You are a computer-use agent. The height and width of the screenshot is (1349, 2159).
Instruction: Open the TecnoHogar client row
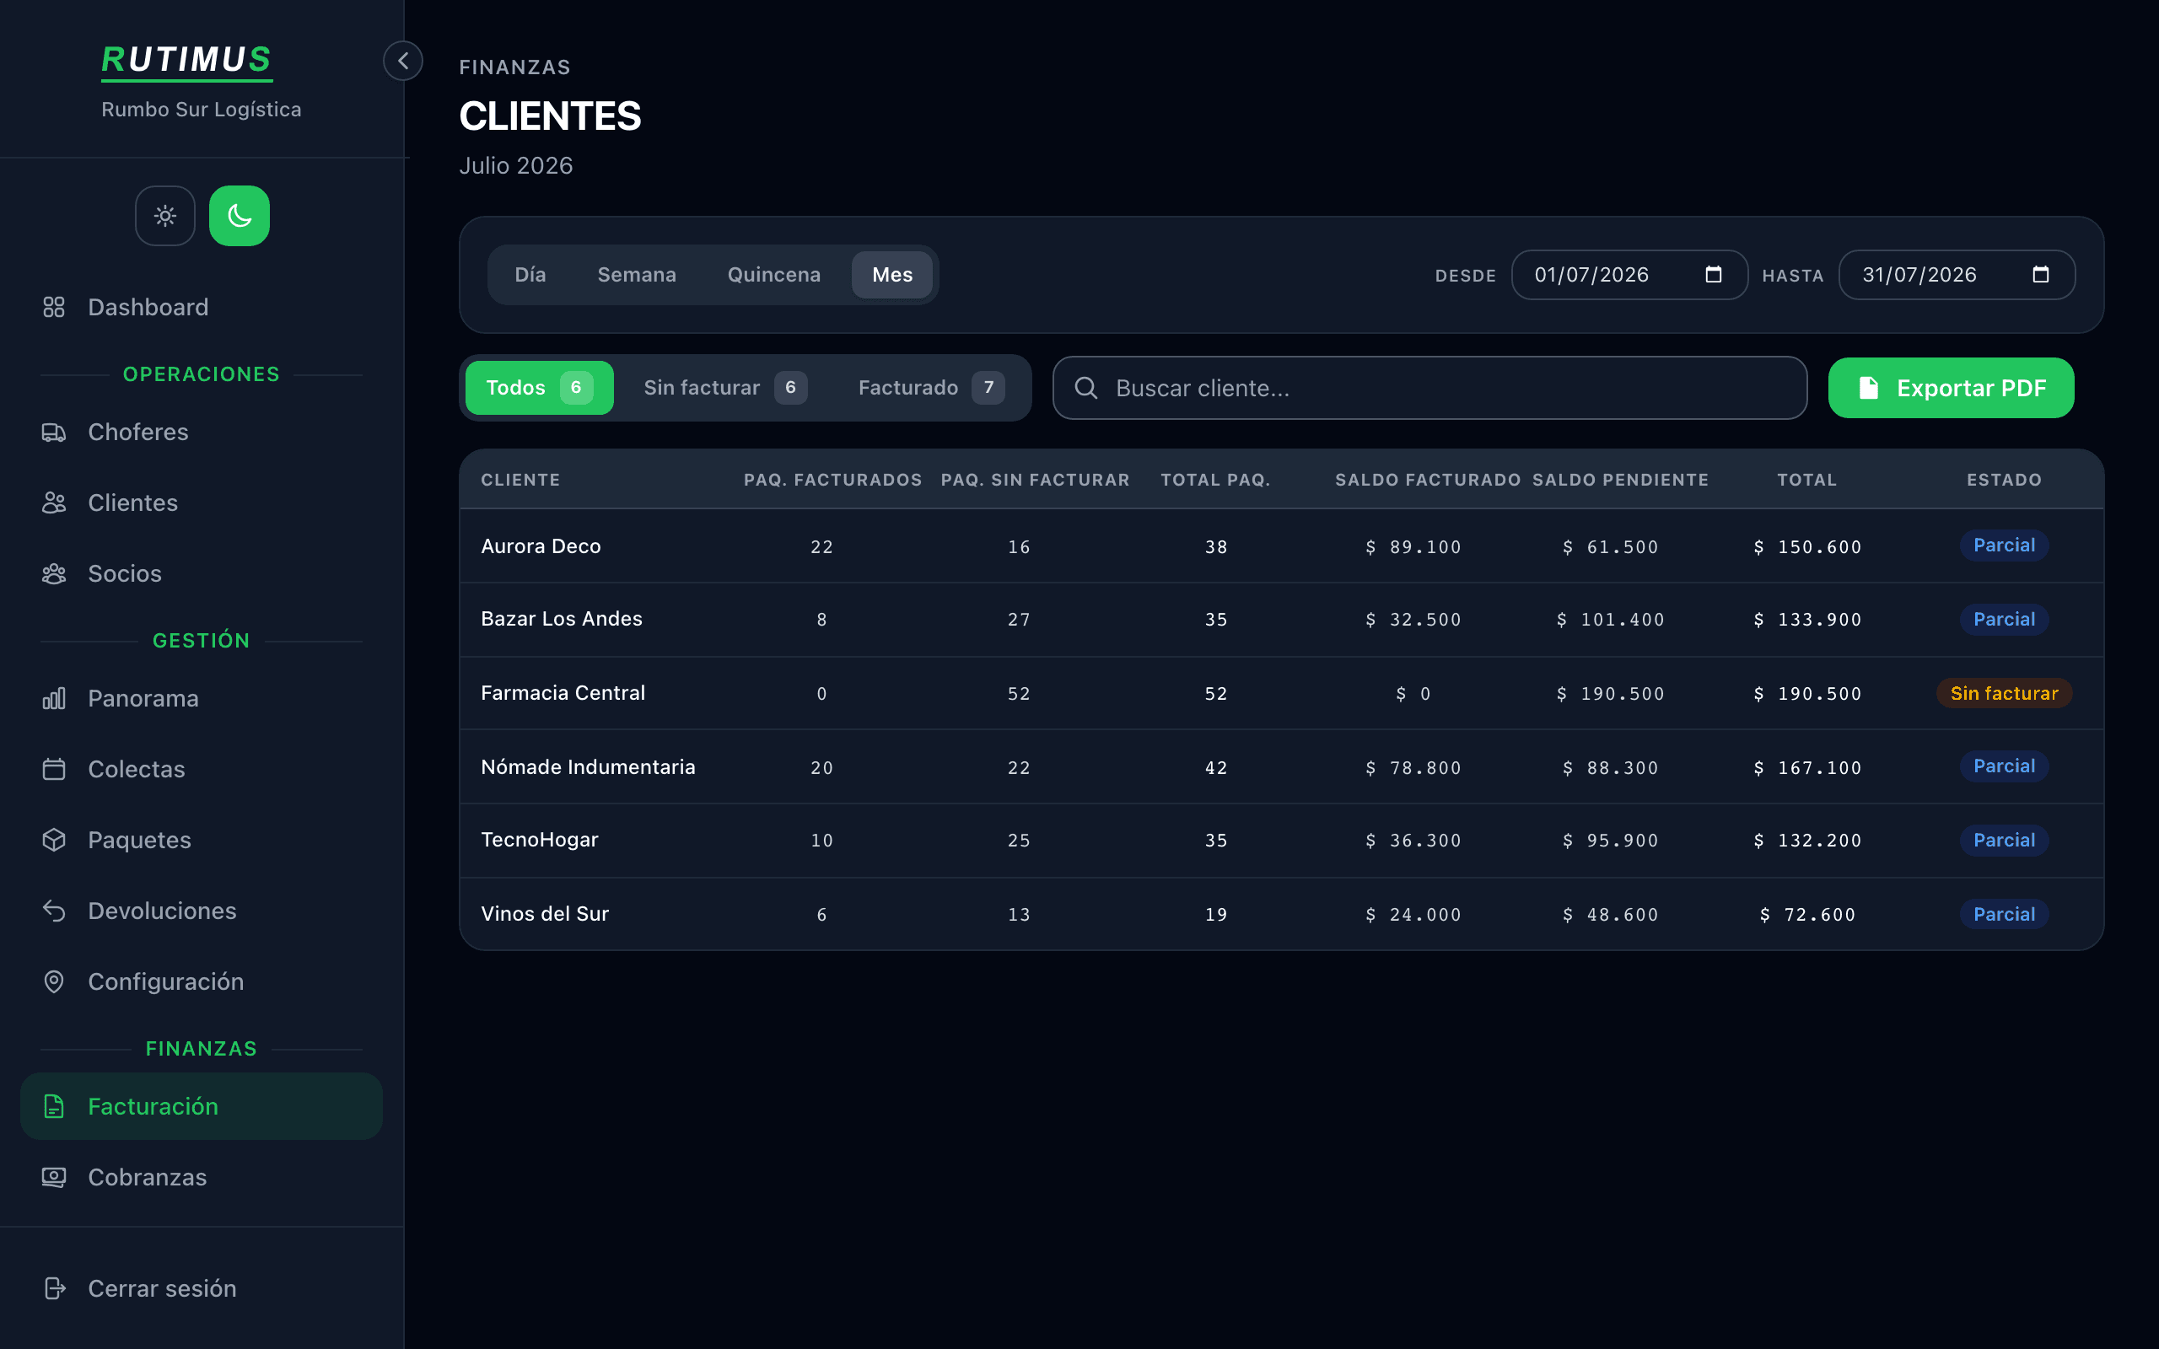[1281, 841]
